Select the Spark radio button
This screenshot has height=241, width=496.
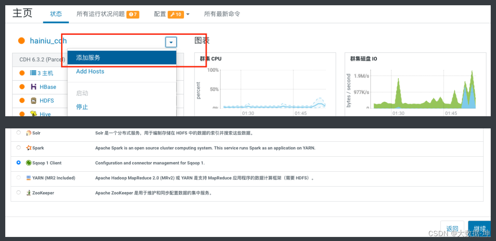pos(19,147)
